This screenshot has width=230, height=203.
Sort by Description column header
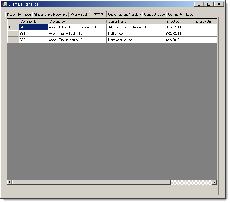pyautogui.click(x=77, y=22)
